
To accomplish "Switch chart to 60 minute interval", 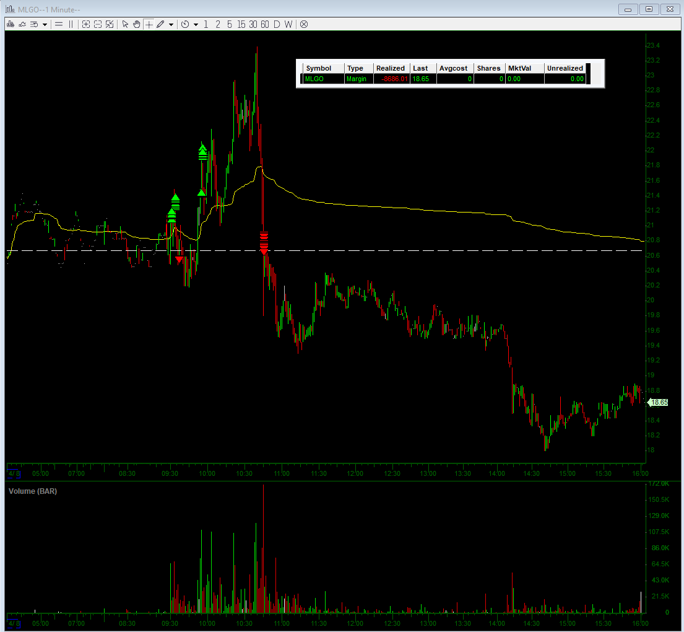I will [x=265, y=24].
